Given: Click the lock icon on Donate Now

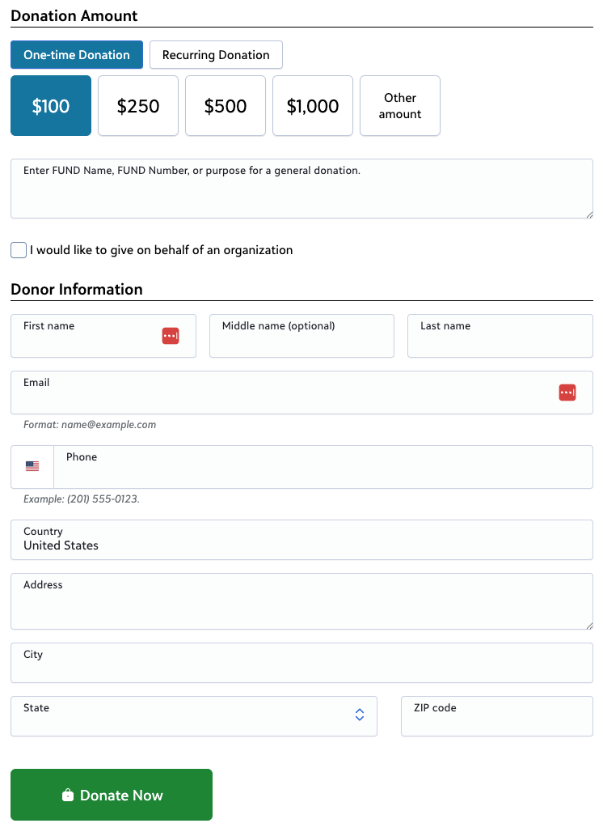Looking at the screenshot, I should [68, 795].
